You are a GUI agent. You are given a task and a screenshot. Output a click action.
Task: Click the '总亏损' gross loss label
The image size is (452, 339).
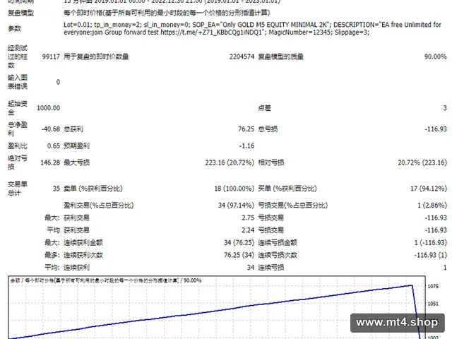coord(268,129)
